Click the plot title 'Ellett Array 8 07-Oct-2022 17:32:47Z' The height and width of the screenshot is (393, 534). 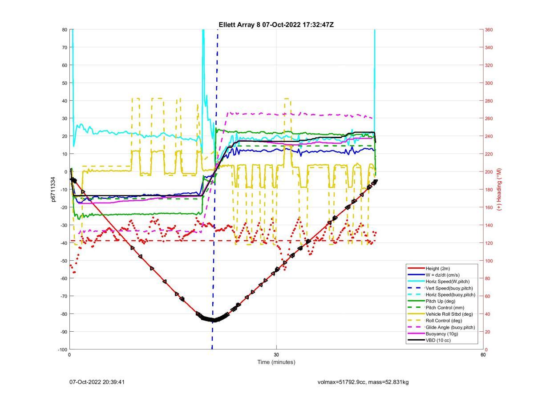click(x=276, y=25)
